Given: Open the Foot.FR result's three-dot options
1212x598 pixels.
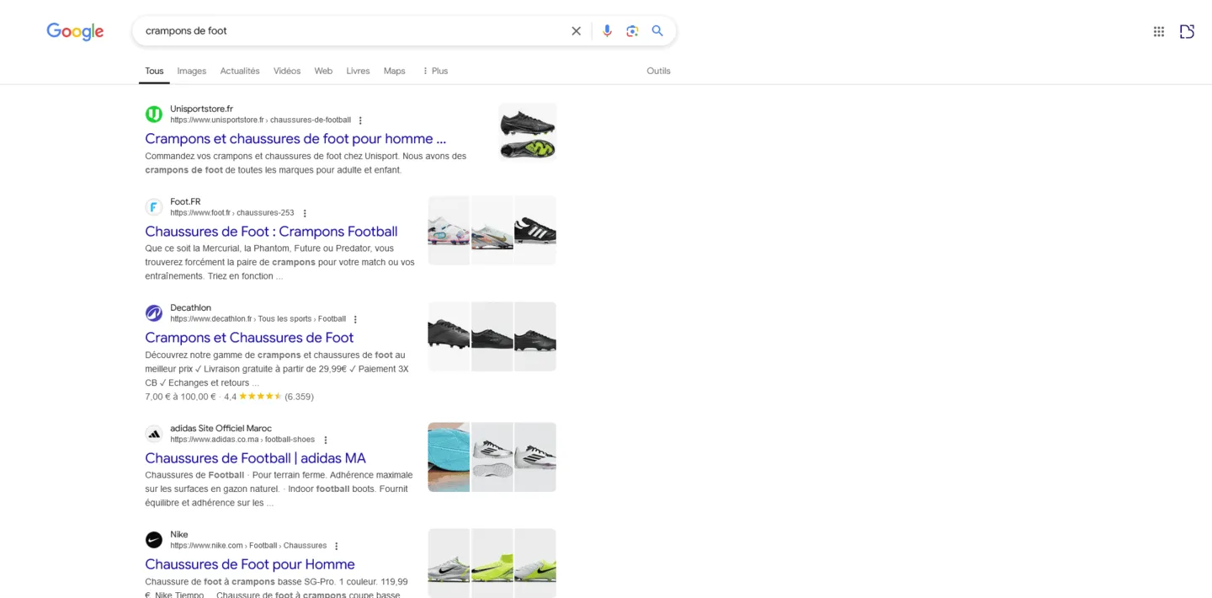Looking at the screenshot, I should [x=305, y=213].
